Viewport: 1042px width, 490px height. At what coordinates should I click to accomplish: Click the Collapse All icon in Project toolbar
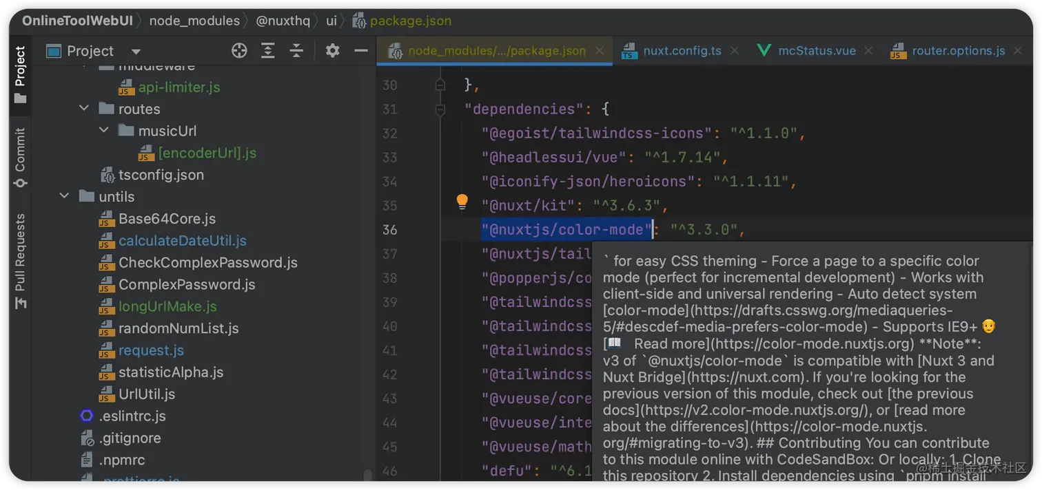click(296, 51)
